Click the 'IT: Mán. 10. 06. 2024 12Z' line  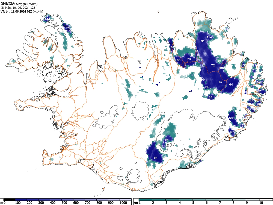pyautogui.click(x=18, y=8)
